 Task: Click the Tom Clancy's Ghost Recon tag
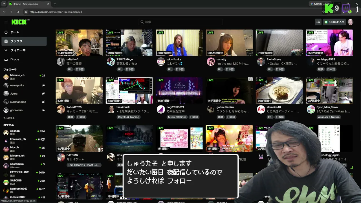tap(83, 165)
